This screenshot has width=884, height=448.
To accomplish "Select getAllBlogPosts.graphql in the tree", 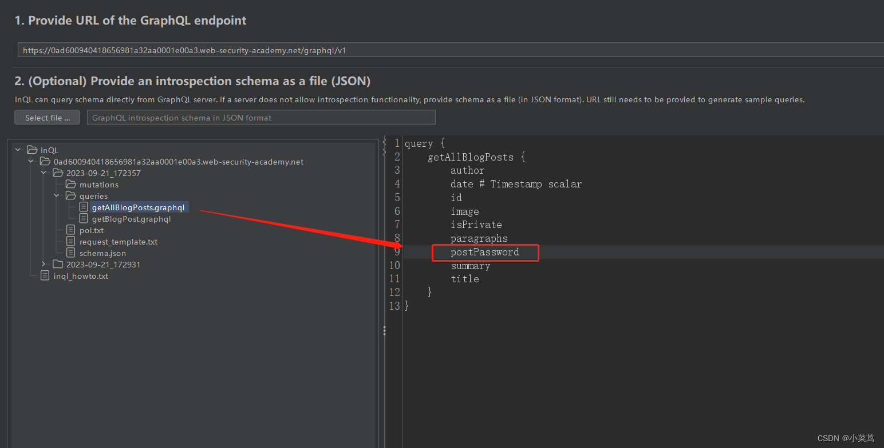I will [138, 207].
